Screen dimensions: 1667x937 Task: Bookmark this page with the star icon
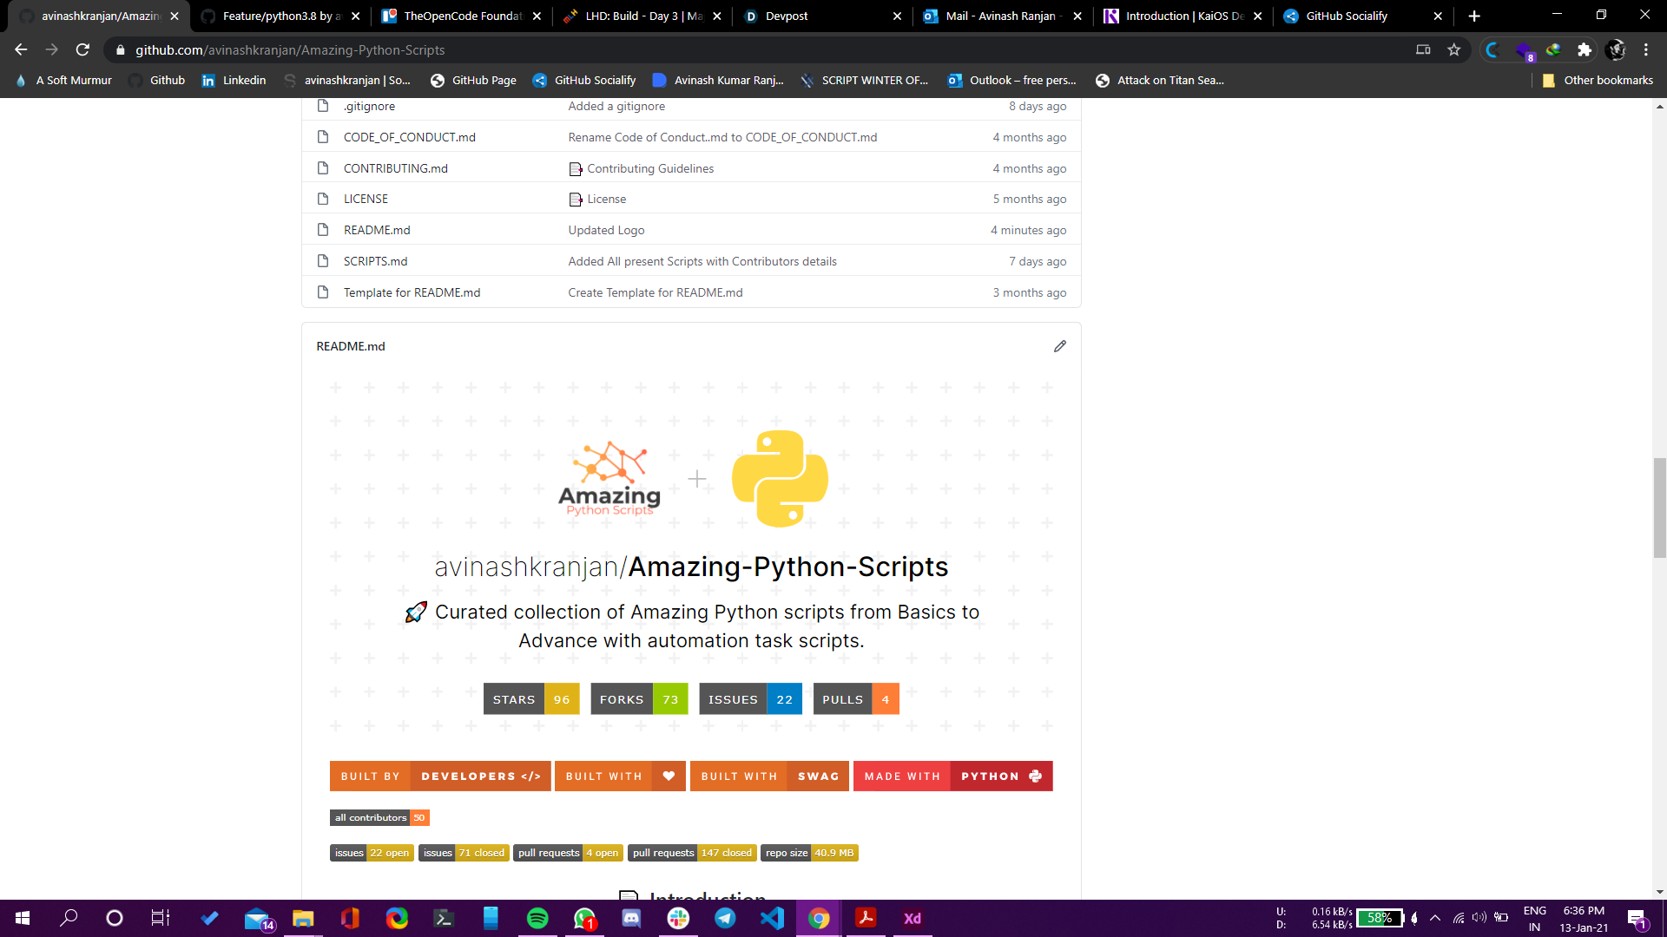[1454, 49]
